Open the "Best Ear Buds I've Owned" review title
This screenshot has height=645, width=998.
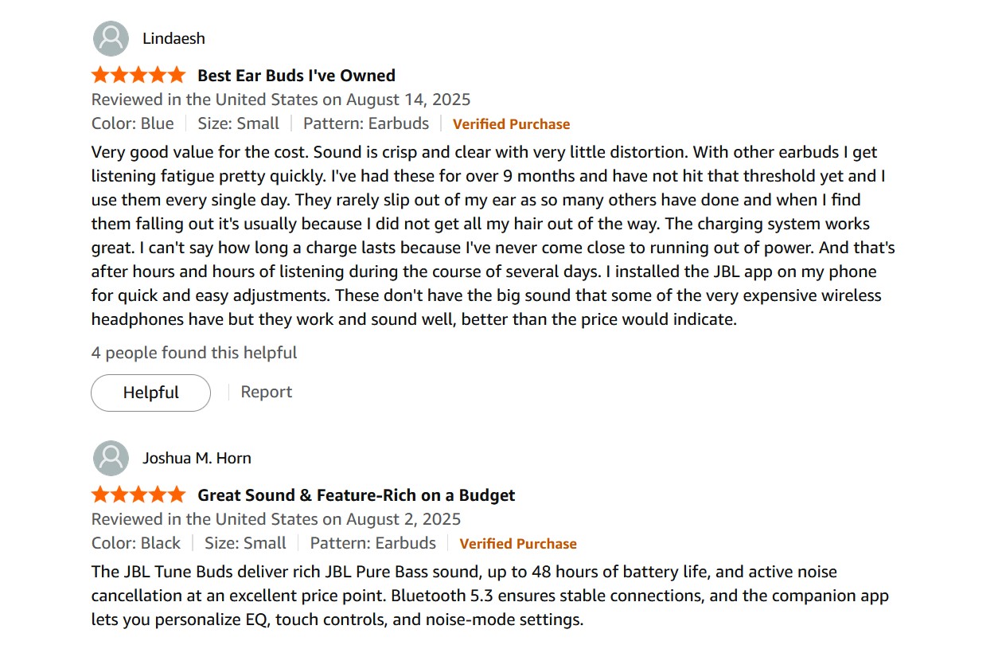pos(296,76)
